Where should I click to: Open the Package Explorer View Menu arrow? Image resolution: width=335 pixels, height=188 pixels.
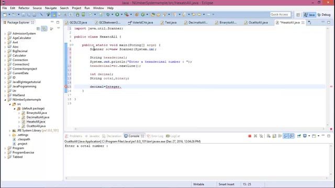tap(58, 29)
